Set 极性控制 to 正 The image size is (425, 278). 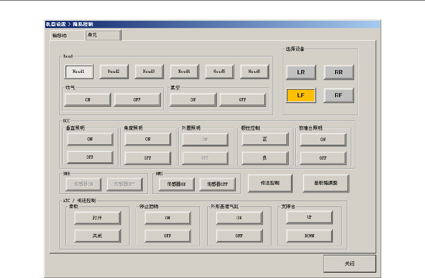pyautogui.click(x=265, y=139)
